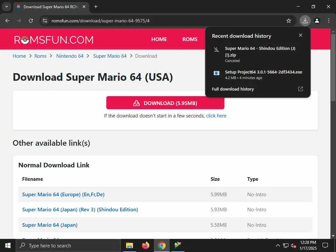Click the Filename column header
Viewport: 336px width, 252px height.
coord(32,179)
